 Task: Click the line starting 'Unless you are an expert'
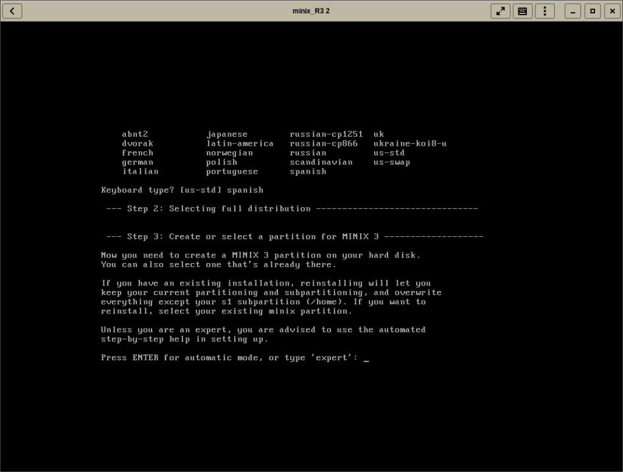tap(263, 330)
